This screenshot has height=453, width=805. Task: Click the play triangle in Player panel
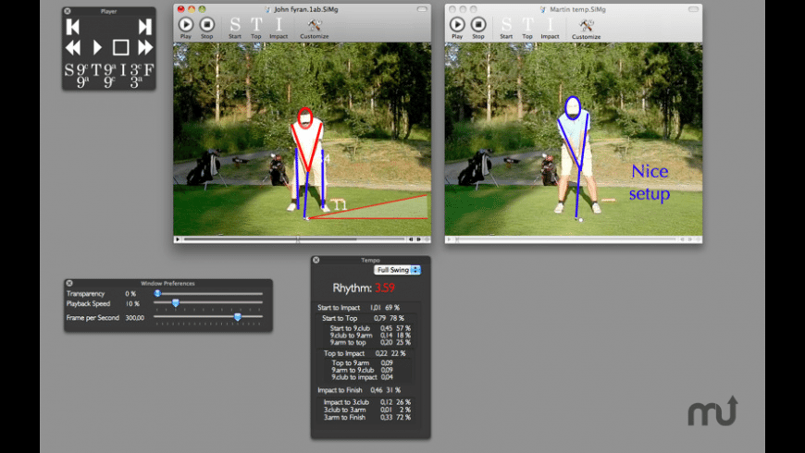click(x=97, y=48)
